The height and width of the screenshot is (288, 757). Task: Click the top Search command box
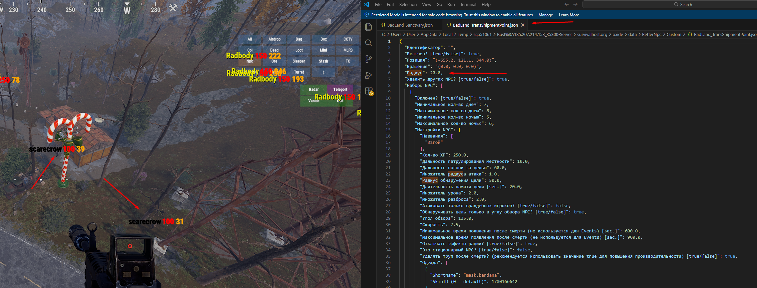tap(683, 4)
